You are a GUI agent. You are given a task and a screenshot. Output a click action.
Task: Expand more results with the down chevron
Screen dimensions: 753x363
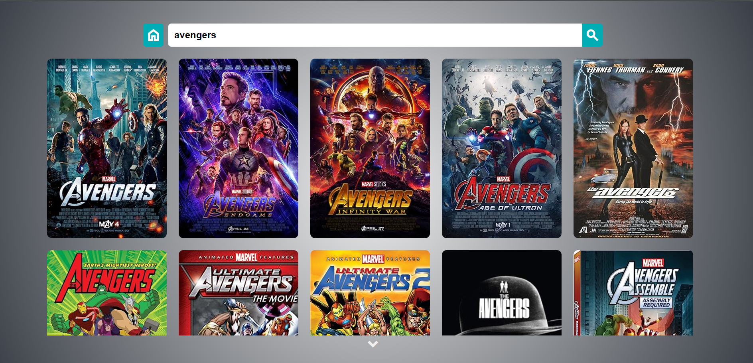coord(373,344)
